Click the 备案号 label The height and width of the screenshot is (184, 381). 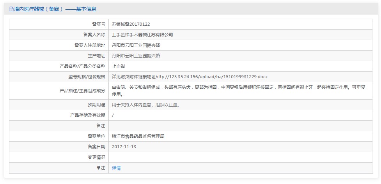click(x=99, y=24)
